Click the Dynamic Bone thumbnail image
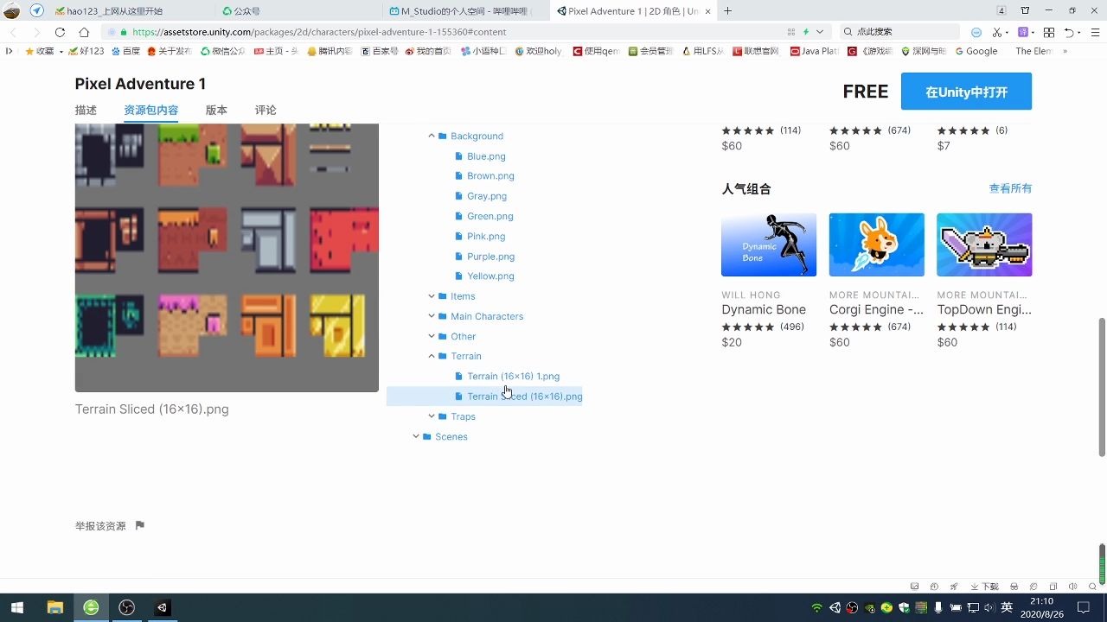Screen dimensions: 1107x622 [x=769, y=244]
